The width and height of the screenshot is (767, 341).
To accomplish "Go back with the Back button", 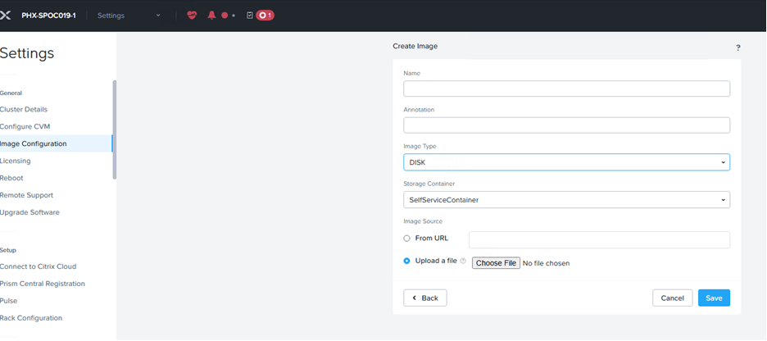I will point(424,298).
